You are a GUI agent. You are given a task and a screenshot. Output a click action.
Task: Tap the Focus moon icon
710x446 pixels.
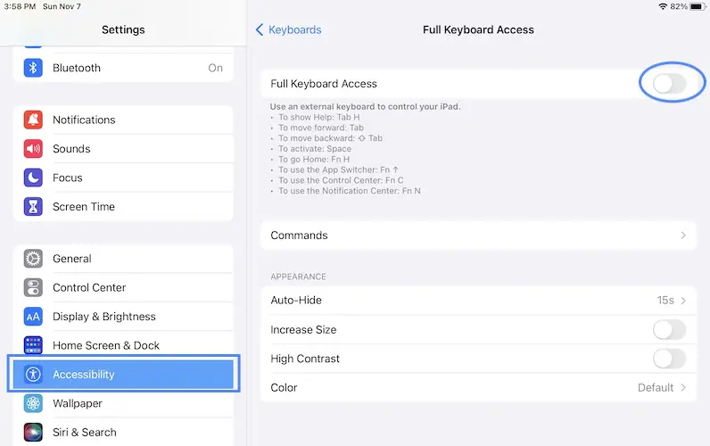click(x=33, y=178)
